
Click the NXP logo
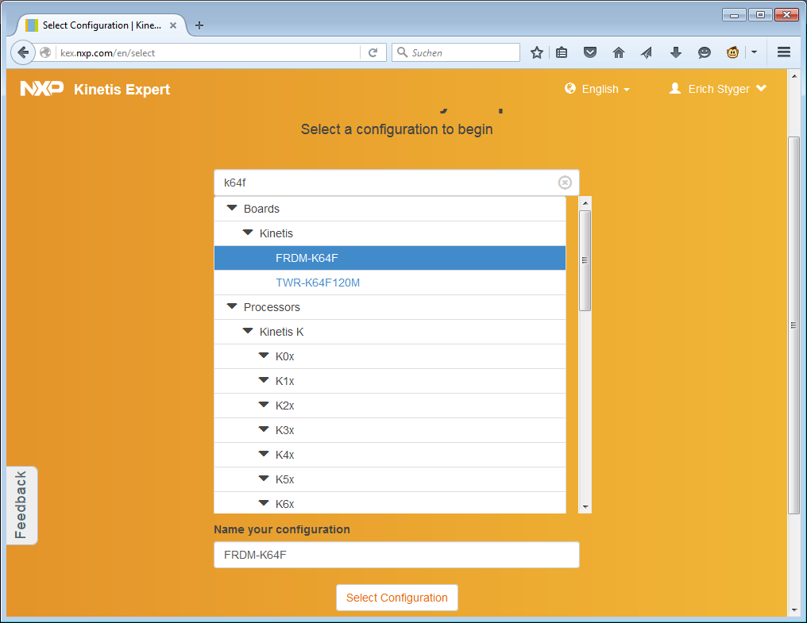[x=42, y=89]
